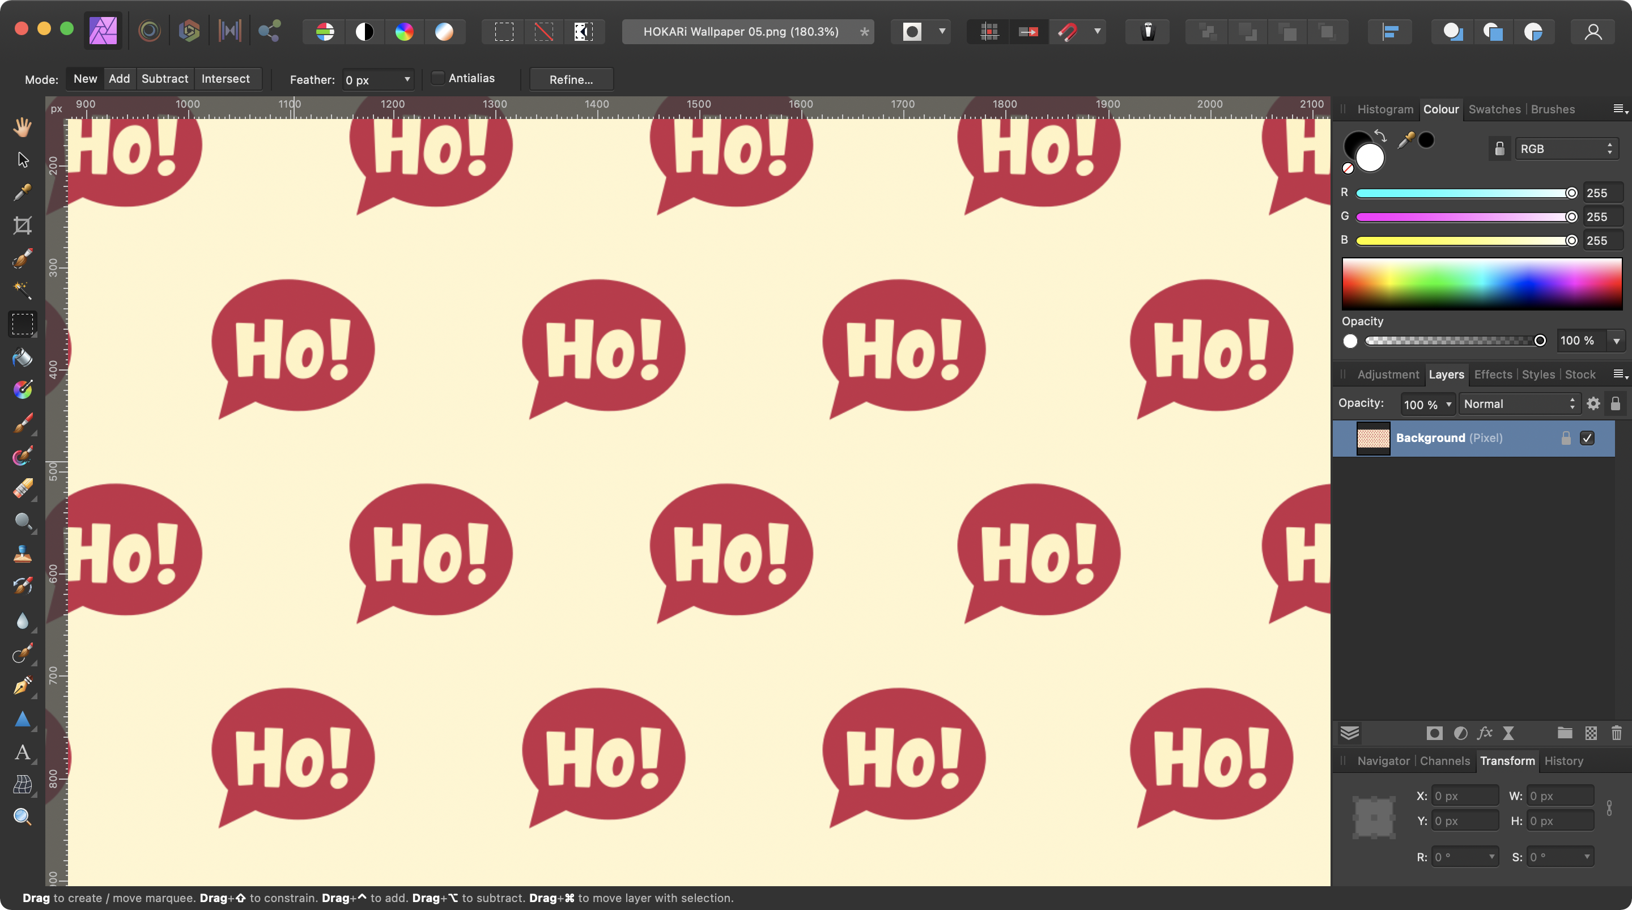Toggle Background layer visibility checkbox
The height and width of the screenshot is (910, 1632).
point(1587,438)
